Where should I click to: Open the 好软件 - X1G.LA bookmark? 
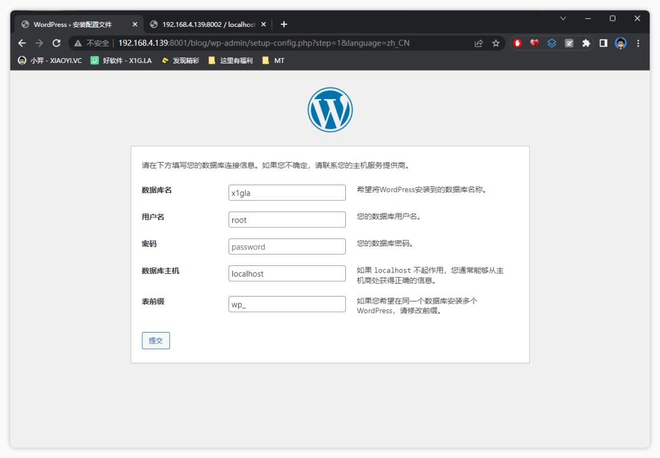click(x=118, y=61)
